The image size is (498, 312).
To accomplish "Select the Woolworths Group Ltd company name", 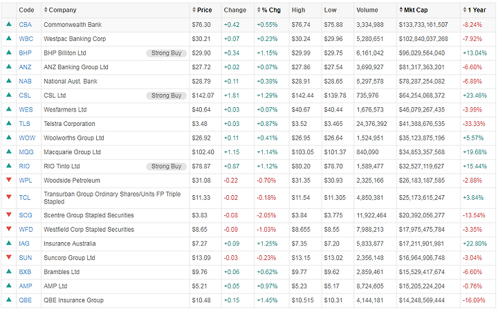I will pos(73,138).
